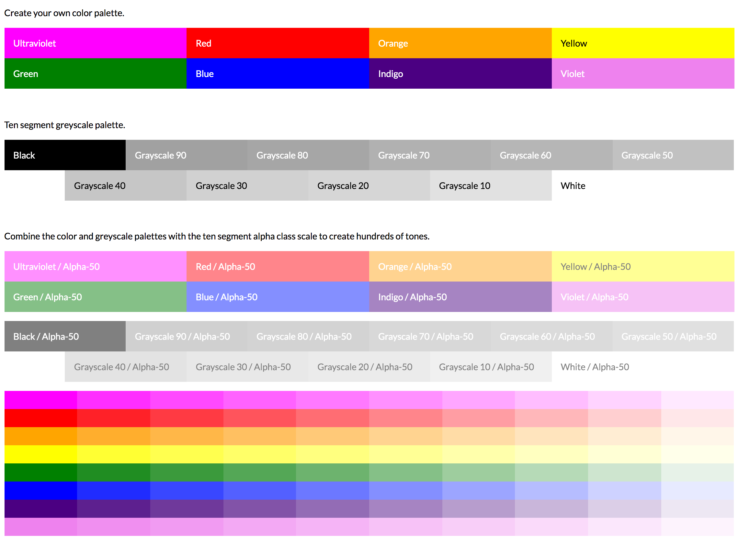Select the White palette label
Screen dimensions: 739x543
click(573, 186)
